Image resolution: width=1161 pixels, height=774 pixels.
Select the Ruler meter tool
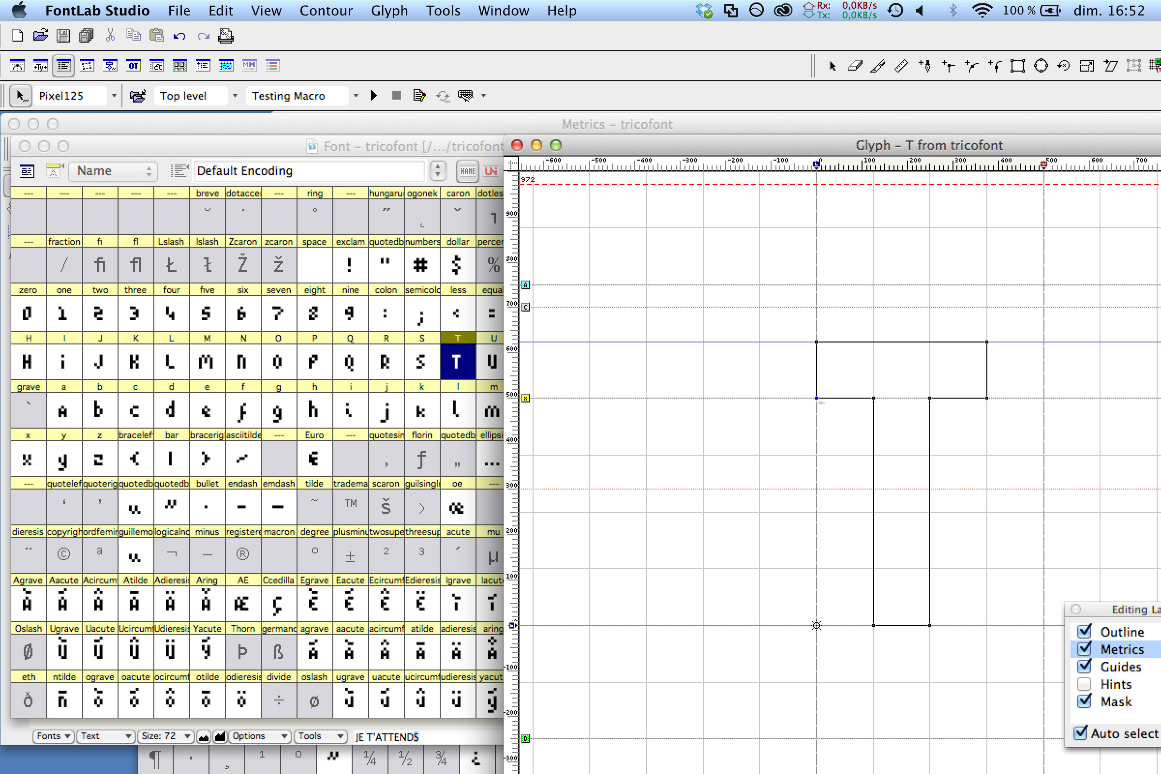[x=901, y=66]
